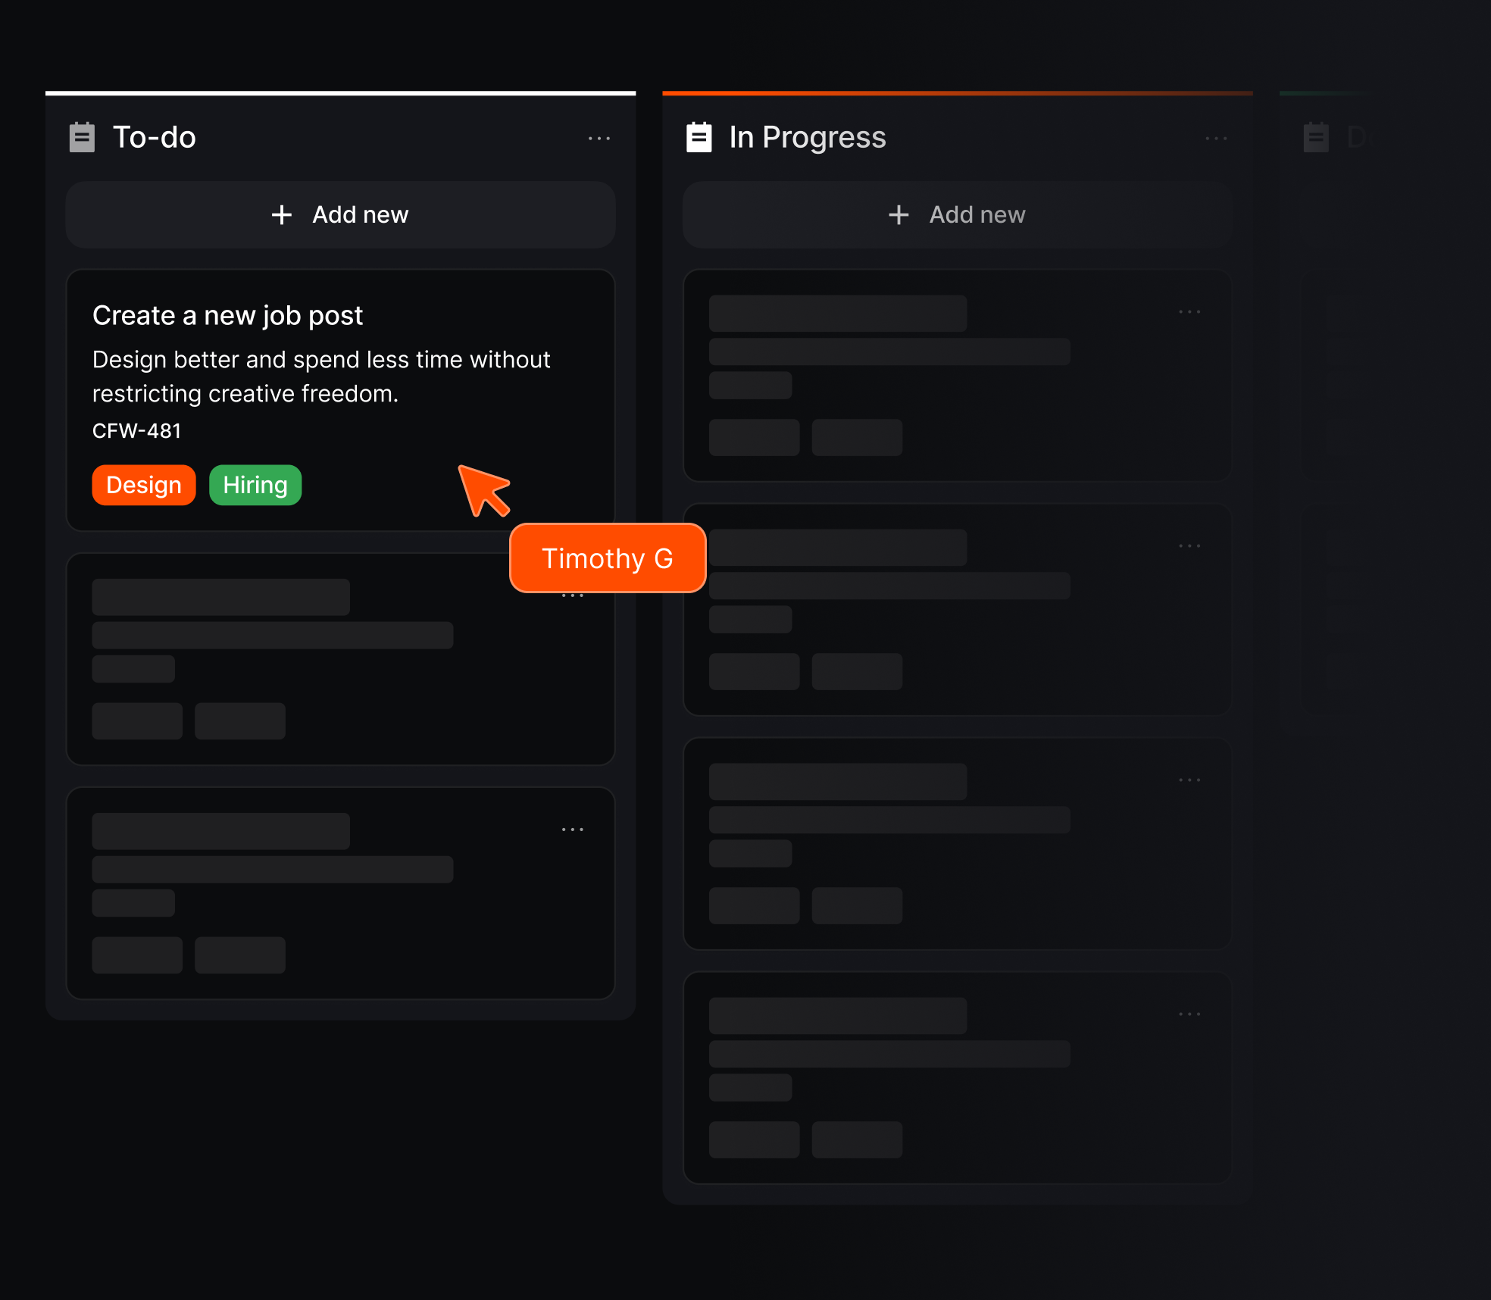
Task: Click Add new in the In Progress column
Action: tap(957, 214)
